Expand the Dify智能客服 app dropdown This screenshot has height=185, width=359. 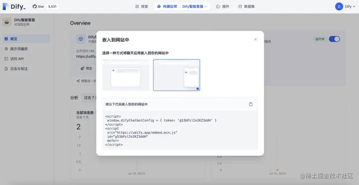[x=194, y=6]
